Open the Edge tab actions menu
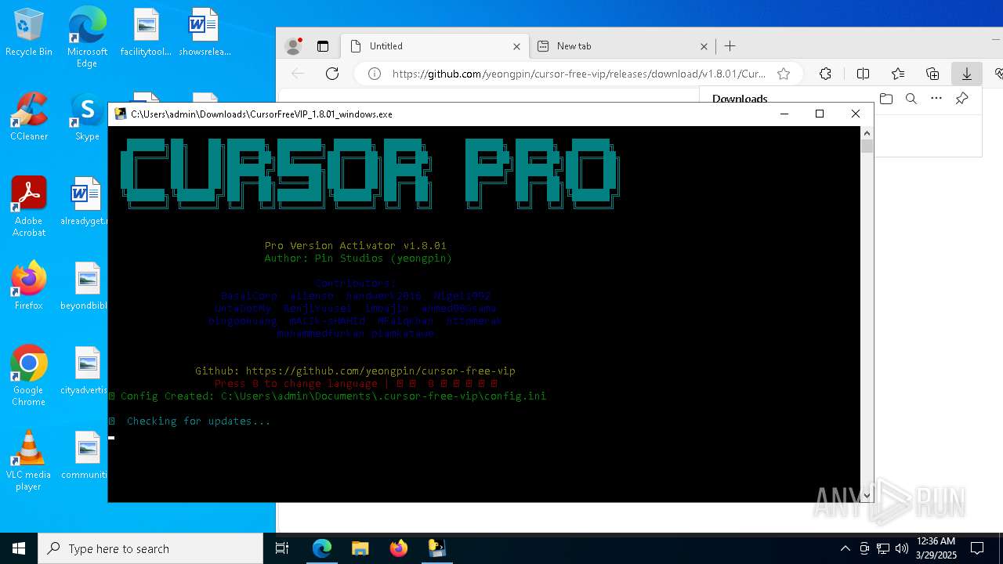Viewport: 1003px width, 564px height. pyautogui.click(x=323, y=46)
